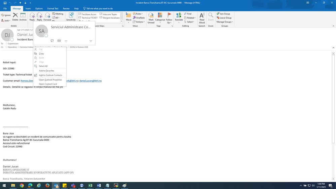This screenshot has height=189, width=336.
Task: Open Excel from the taskbar
Action: tap(90, 186)
